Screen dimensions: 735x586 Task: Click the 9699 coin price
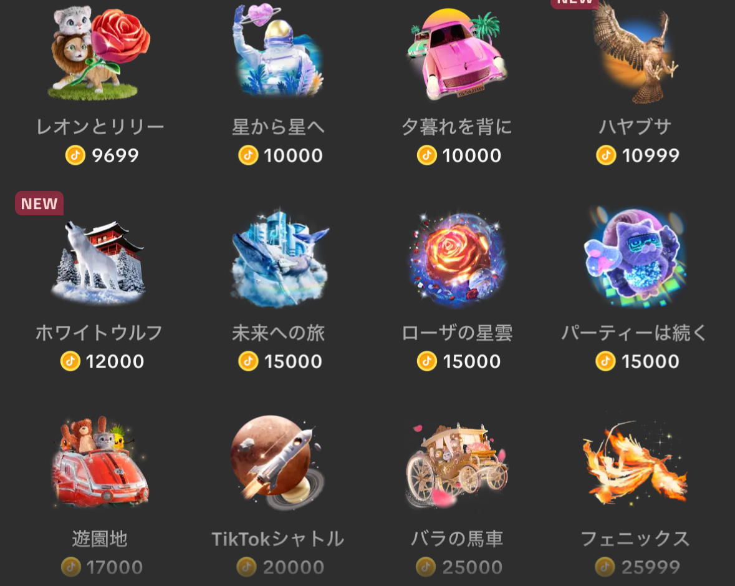(115, 155)
